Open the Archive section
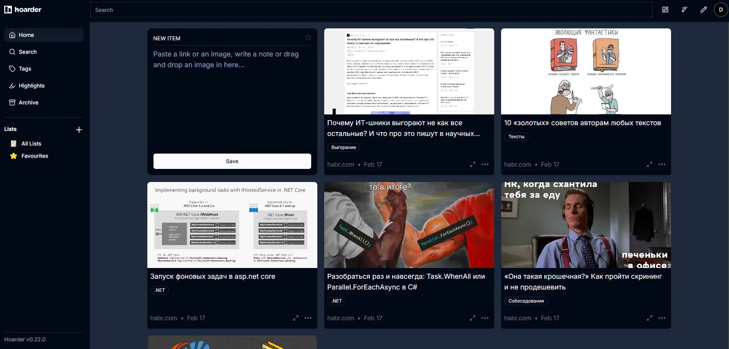This screenshot has width=729, height=349. click(28, 103)
